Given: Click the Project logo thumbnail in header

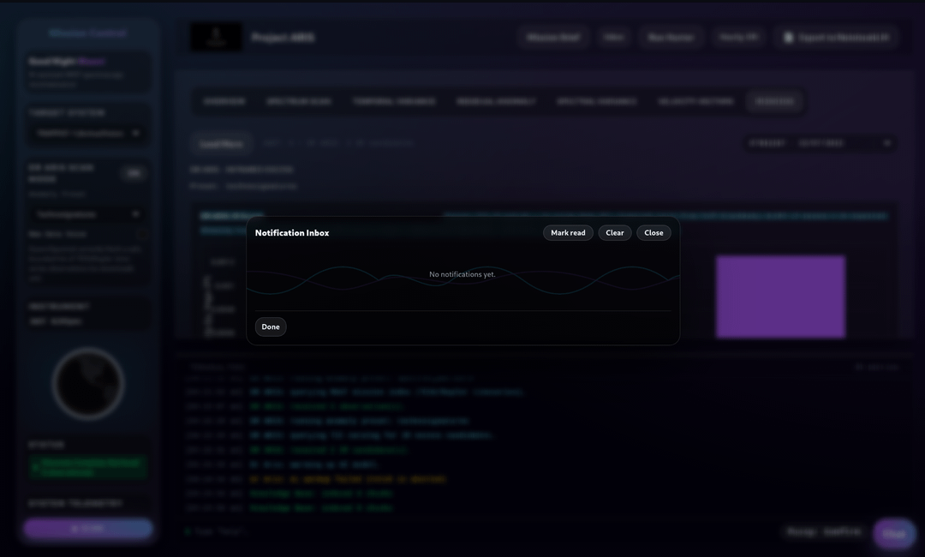Looking at the screenshot, I should (x=216, y=37).
